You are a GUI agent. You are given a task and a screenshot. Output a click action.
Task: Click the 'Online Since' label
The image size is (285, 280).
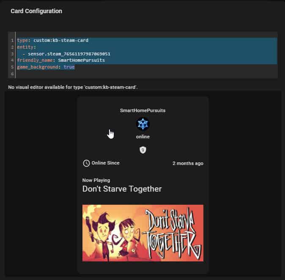105,163
